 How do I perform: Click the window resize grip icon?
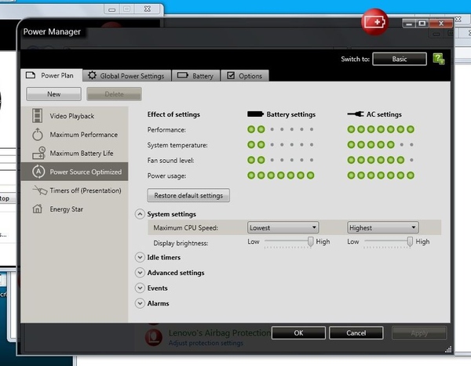pyautogui.click(x=448, y=350)
